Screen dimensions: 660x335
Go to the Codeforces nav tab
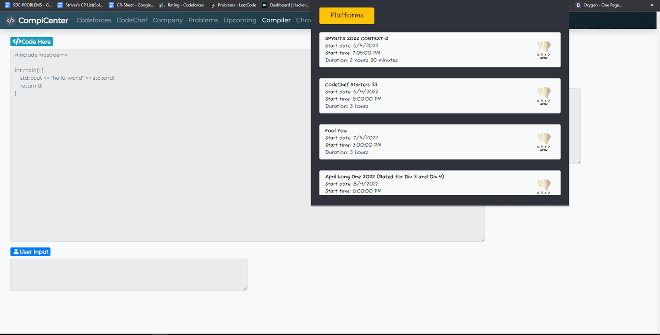coord(94,20)
